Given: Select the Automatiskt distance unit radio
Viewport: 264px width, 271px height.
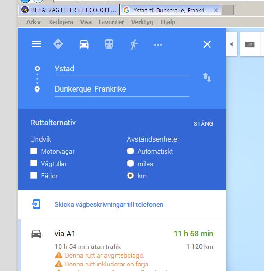Looking at the screenshot, I should tap(130, 151).
